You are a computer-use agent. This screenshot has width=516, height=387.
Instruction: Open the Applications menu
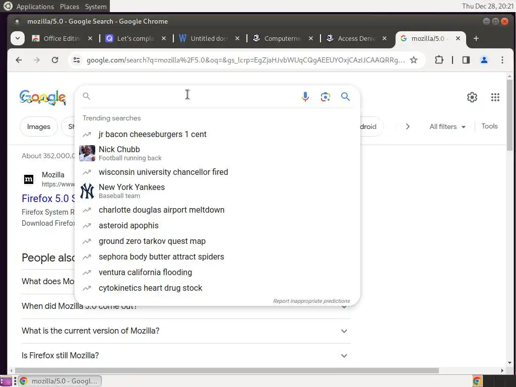[35, 7]
